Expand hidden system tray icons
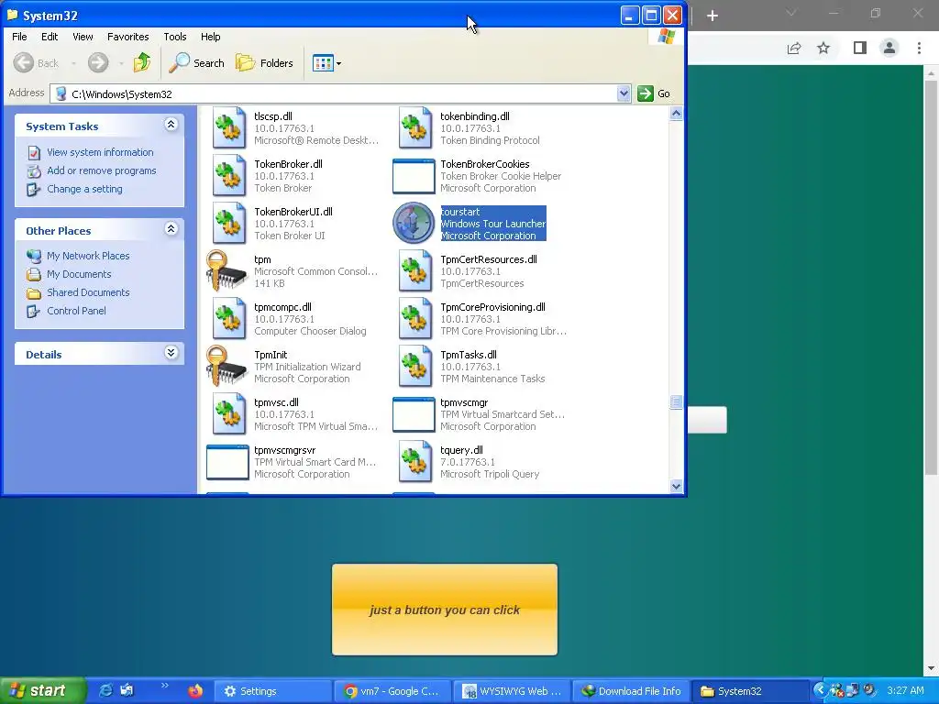The width and height of the screenshot is (939, 704). (x=819, y=691)
